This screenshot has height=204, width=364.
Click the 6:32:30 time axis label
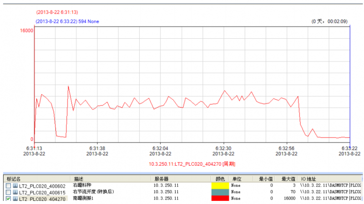click(223, 148)
